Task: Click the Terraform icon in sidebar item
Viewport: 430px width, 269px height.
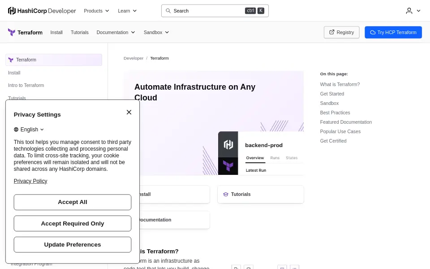Action: pos(11,60)
